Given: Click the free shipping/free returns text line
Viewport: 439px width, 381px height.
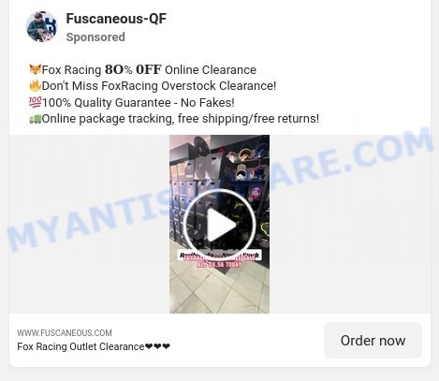Looking at the screenshot, I should [x=181, y=119].
